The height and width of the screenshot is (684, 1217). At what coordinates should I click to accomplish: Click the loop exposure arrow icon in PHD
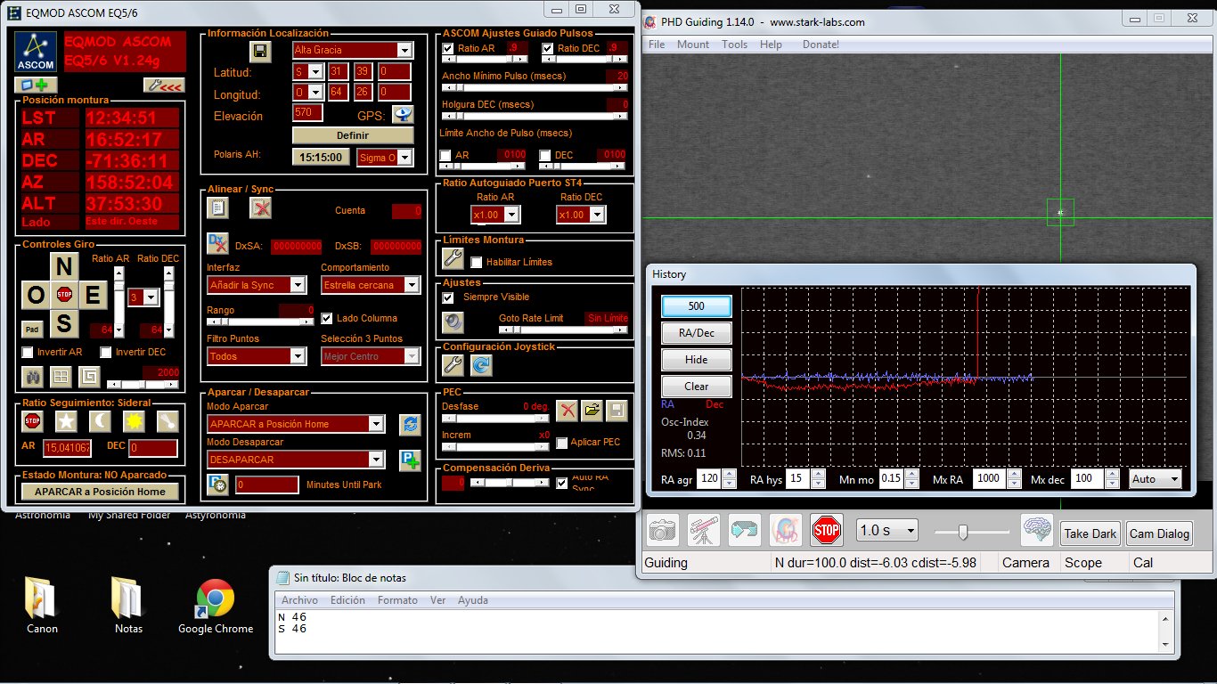tap(745, 530)
